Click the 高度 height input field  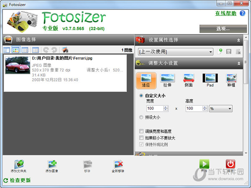pos(194,108)
